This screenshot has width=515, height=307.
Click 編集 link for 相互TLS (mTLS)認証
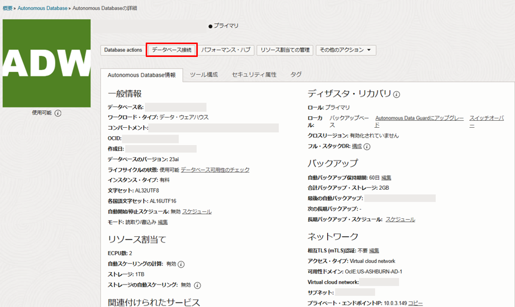point(374,251)
